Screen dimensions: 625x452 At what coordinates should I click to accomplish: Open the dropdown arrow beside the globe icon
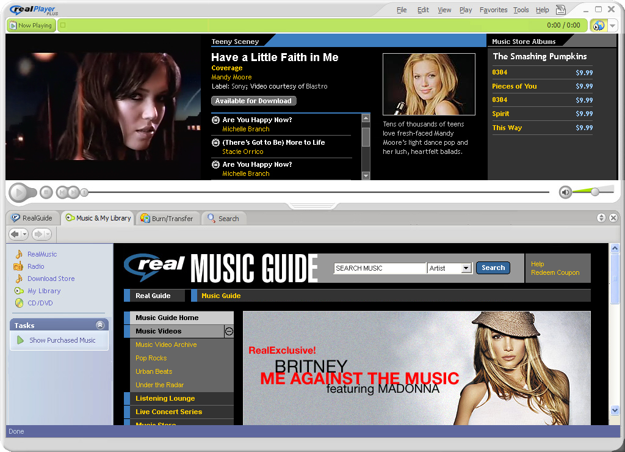click(x=613, y=26)
